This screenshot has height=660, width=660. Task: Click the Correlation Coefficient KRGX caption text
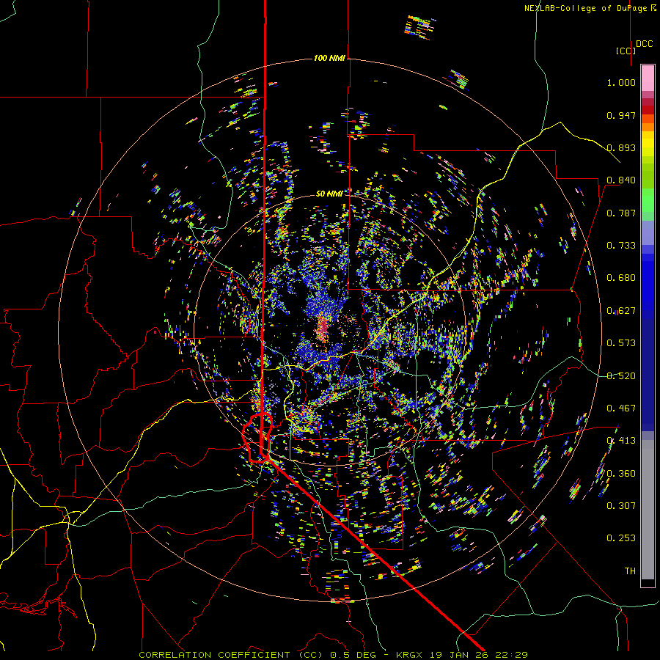(334, 655)
